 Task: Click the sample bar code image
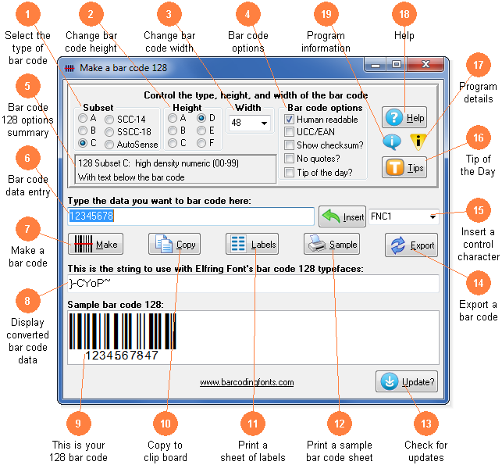[x=123, y=337]
